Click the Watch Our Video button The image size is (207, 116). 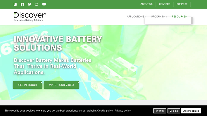point(61,85)
